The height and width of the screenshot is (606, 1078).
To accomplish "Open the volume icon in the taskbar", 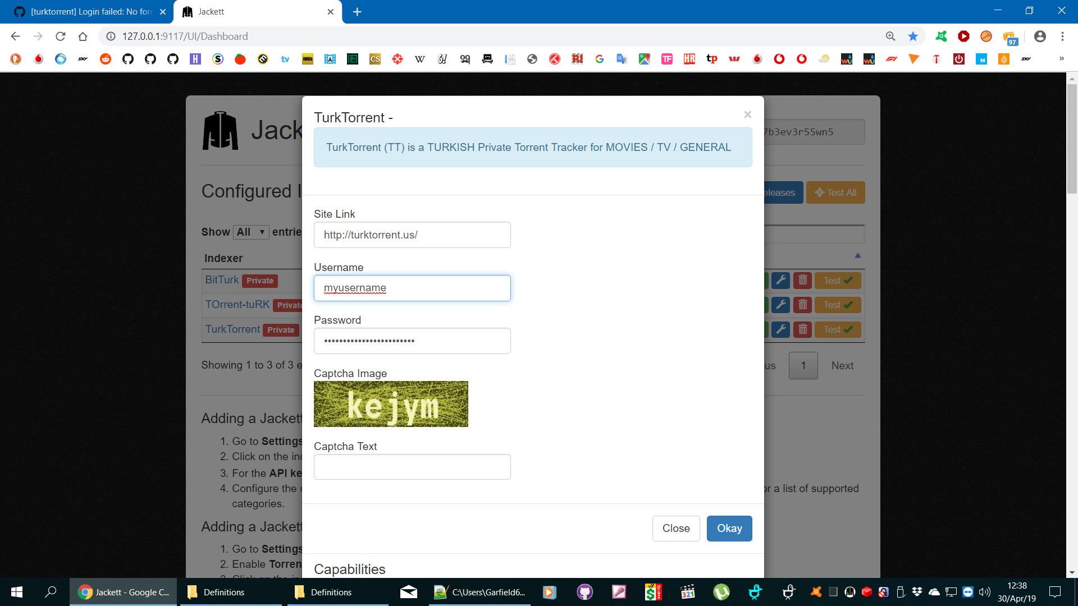I will 984,591.
